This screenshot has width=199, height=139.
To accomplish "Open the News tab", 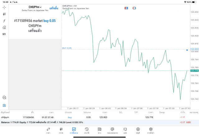I will coord(99,131).
